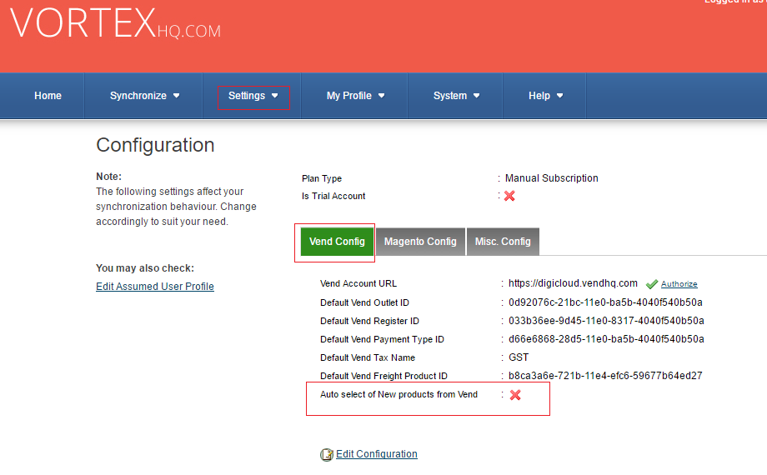Expand the Help menu arrow
This screenshot has height=475, width=767.
(560, 96)
